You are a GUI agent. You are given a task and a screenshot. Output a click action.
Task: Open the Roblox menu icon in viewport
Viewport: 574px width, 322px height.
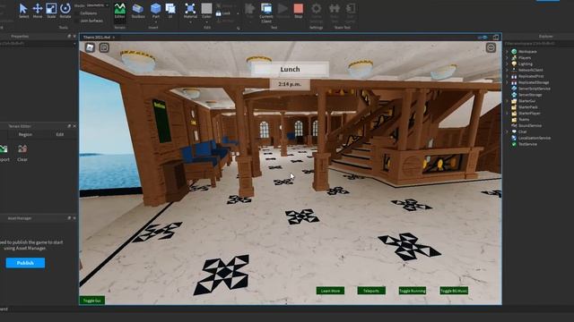(90, 47)
